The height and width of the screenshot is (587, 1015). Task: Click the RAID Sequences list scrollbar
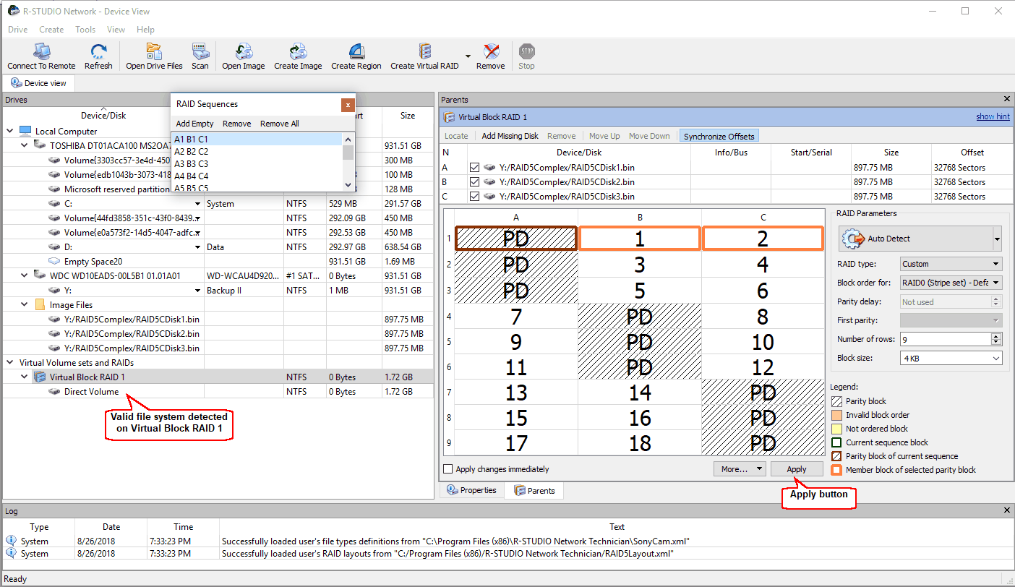(x=348, y=161)
